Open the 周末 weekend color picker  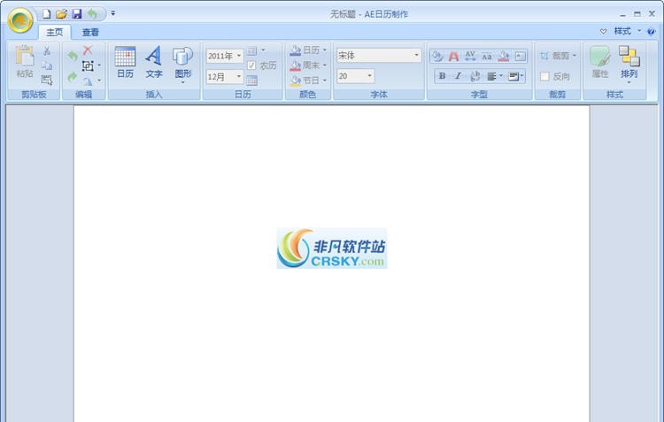tap(308, 65)
